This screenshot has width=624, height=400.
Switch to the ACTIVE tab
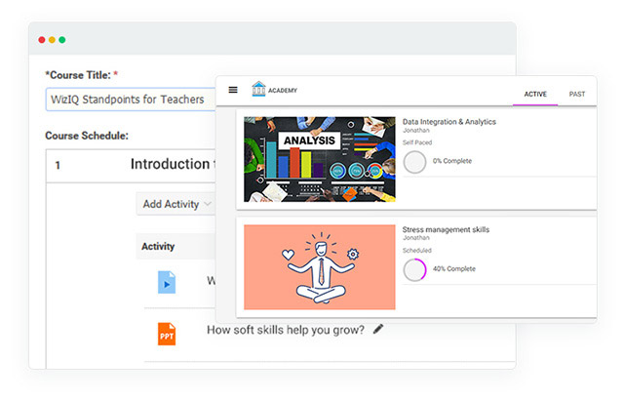(x=535, y=94)
